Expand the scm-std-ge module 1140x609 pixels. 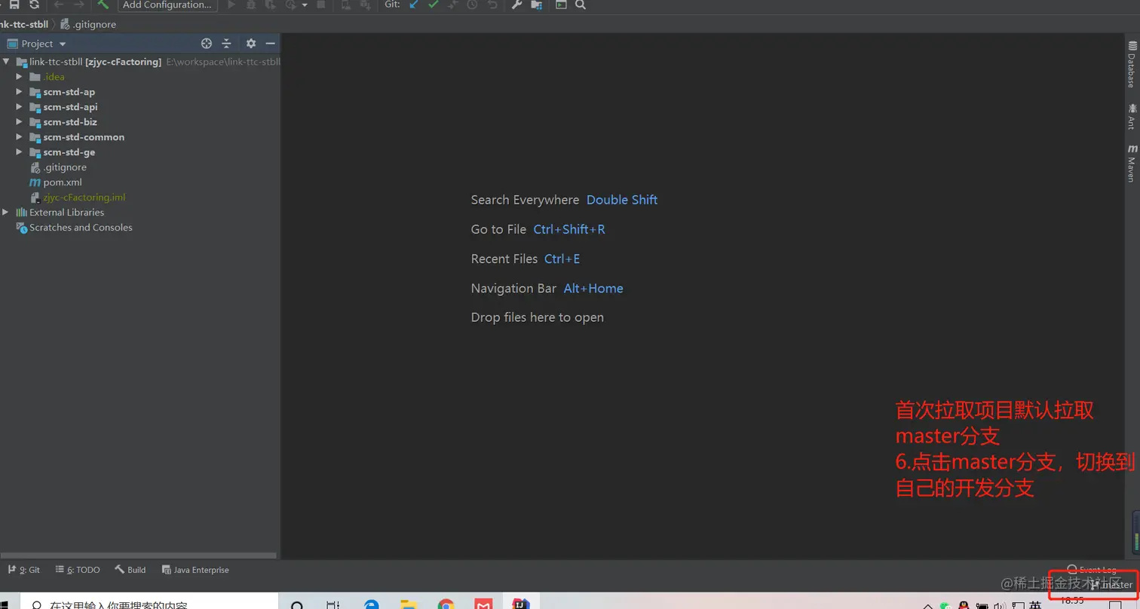[x=20, y=152]
